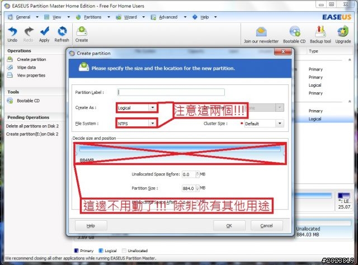This screenshot has width=358, height=265.
Task: Click the highlighted Logical row in the list
Action: [x=323, y=119]
